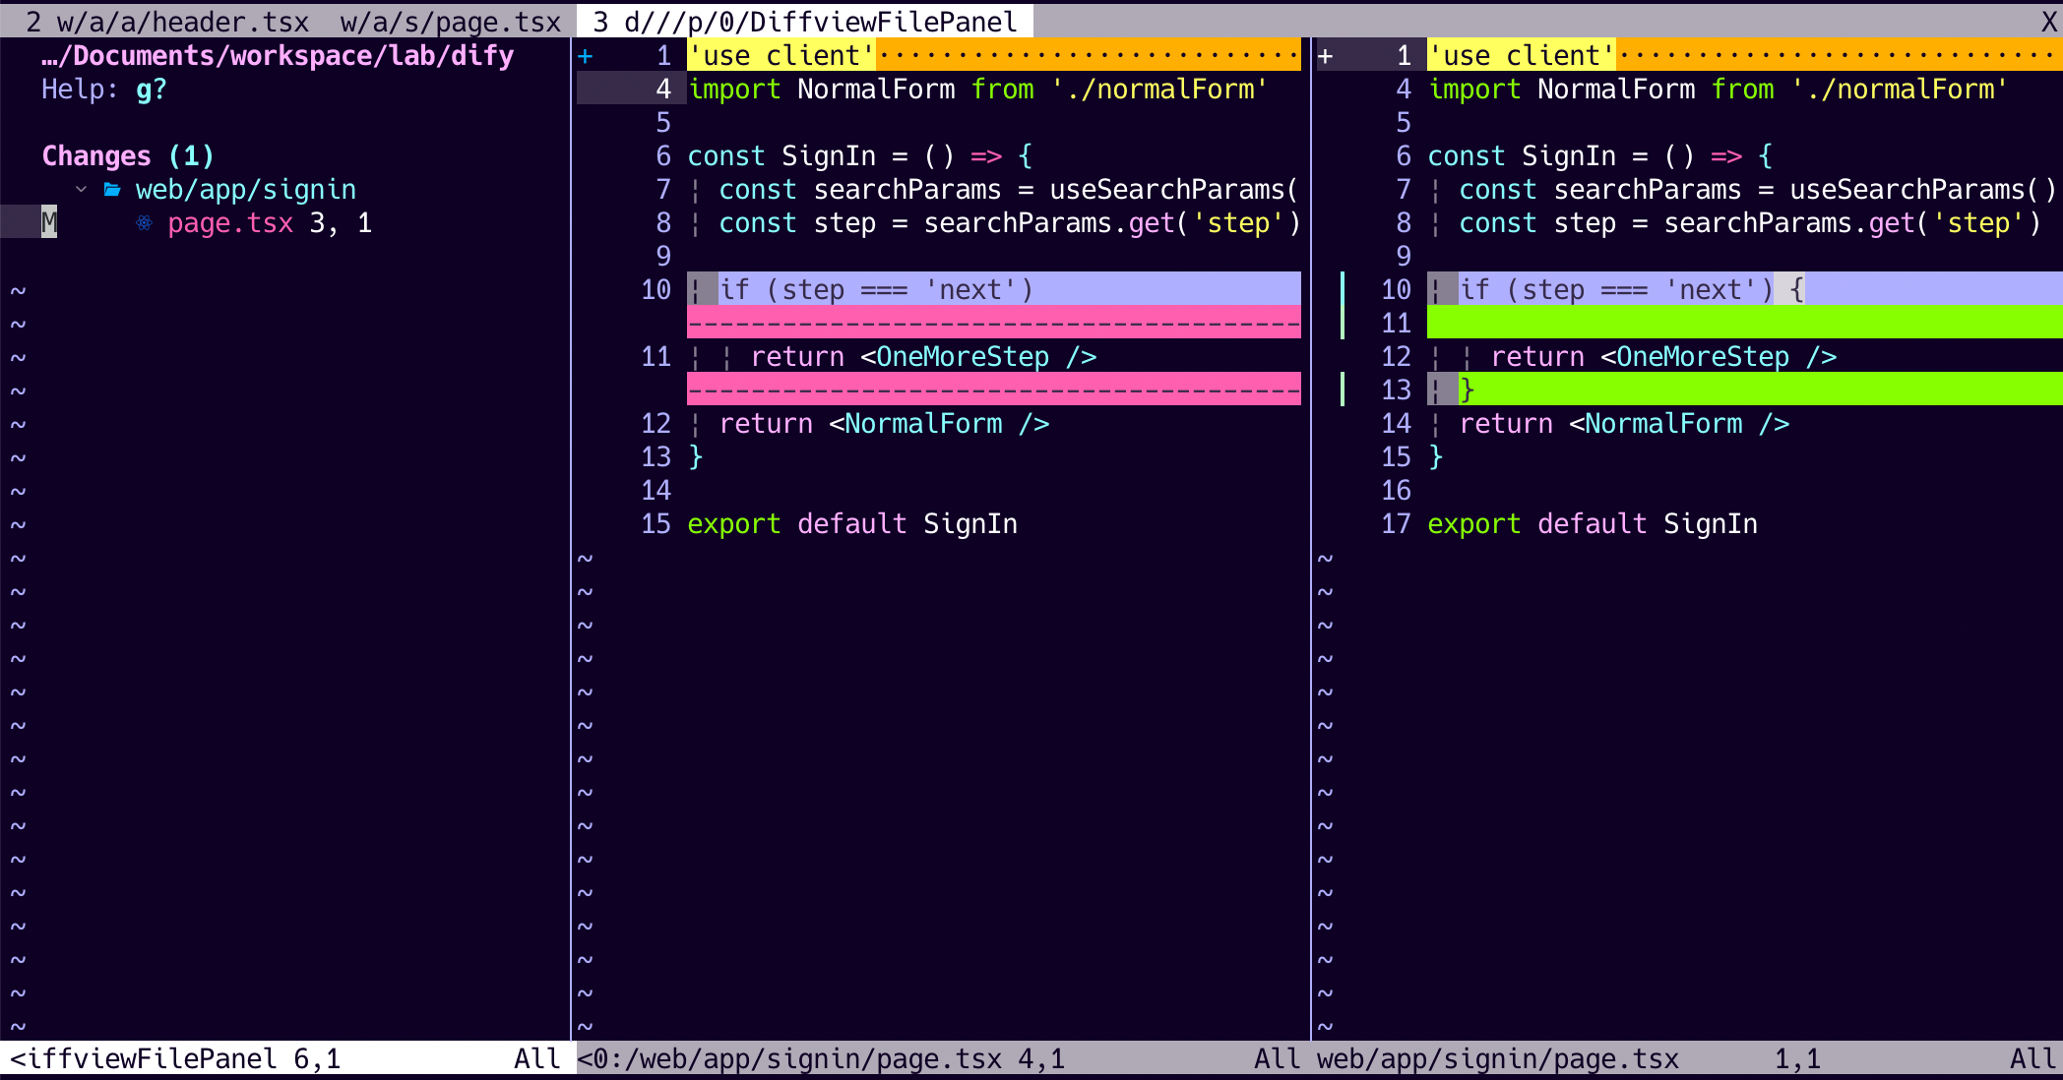Image resolution: width=2063 pixels, height=1080 pixels.
Task: Expand the folded 'use client' line in right pane
Action: [x=1521, y=56]
